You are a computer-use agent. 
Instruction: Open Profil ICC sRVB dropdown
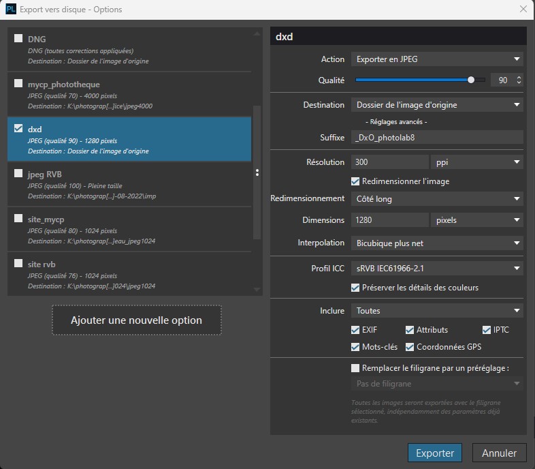click(437, 269)
